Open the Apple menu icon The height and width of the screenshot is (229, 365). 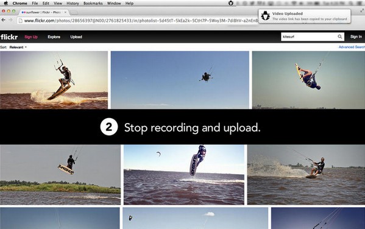[x=6, y=3]
